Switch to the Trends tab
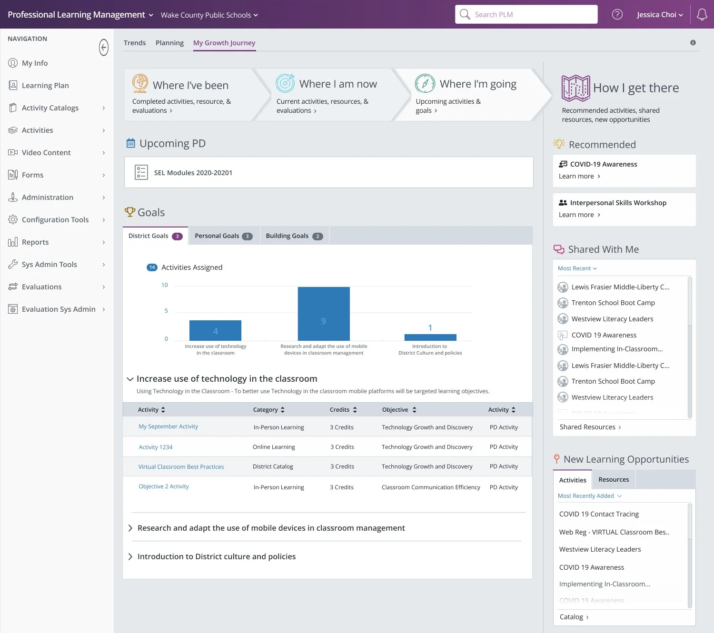 [135, 43]
